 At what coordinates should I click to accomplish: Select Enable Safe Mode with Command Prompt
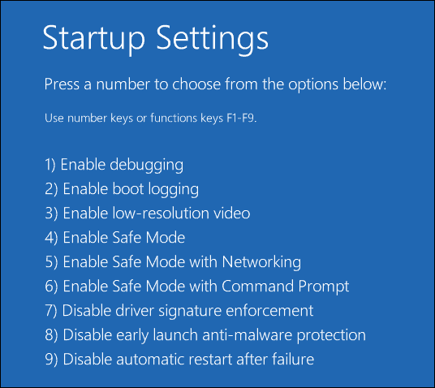[x=196, y=287]
